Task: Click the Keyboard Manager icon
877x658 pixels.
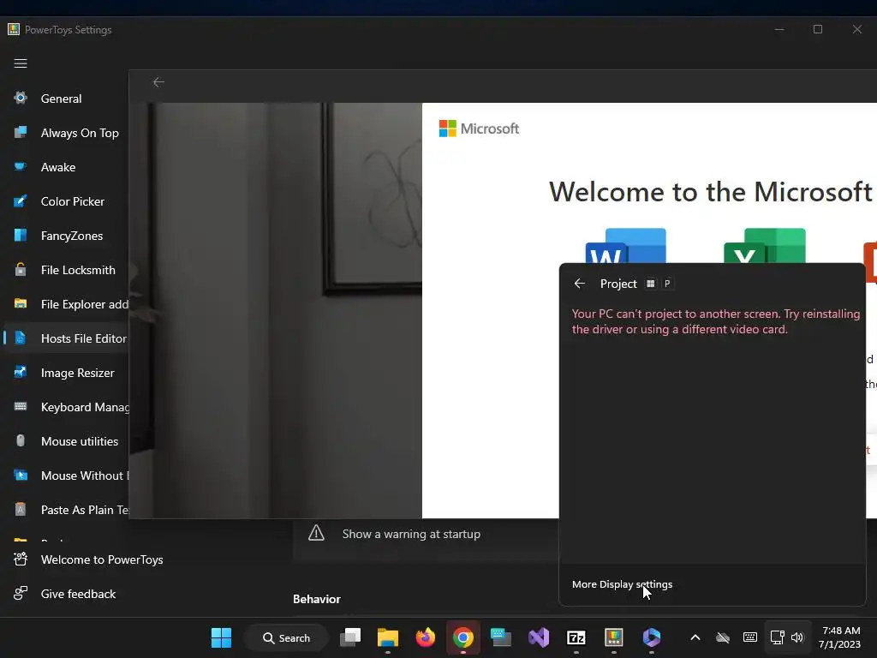Action: tap(21, 406)
